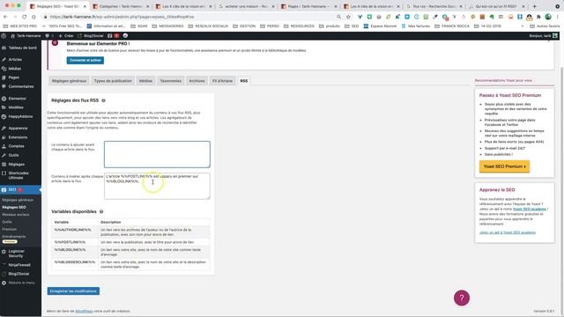The height and width of the screenshot is (317, 564).
Task: Click the Yoast SEO sidebar menu
Action: point(12,190)
